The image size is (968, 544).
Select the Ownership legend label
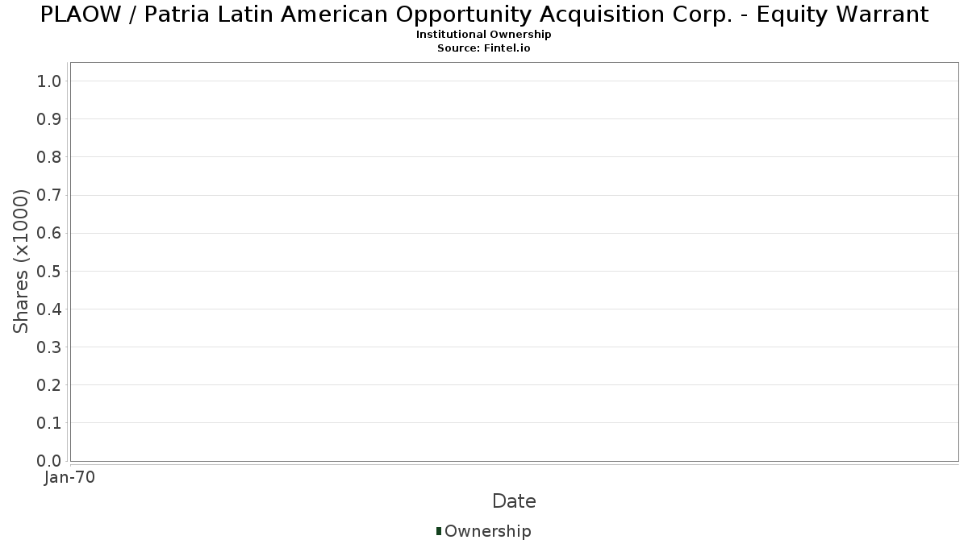pos(488,531)
